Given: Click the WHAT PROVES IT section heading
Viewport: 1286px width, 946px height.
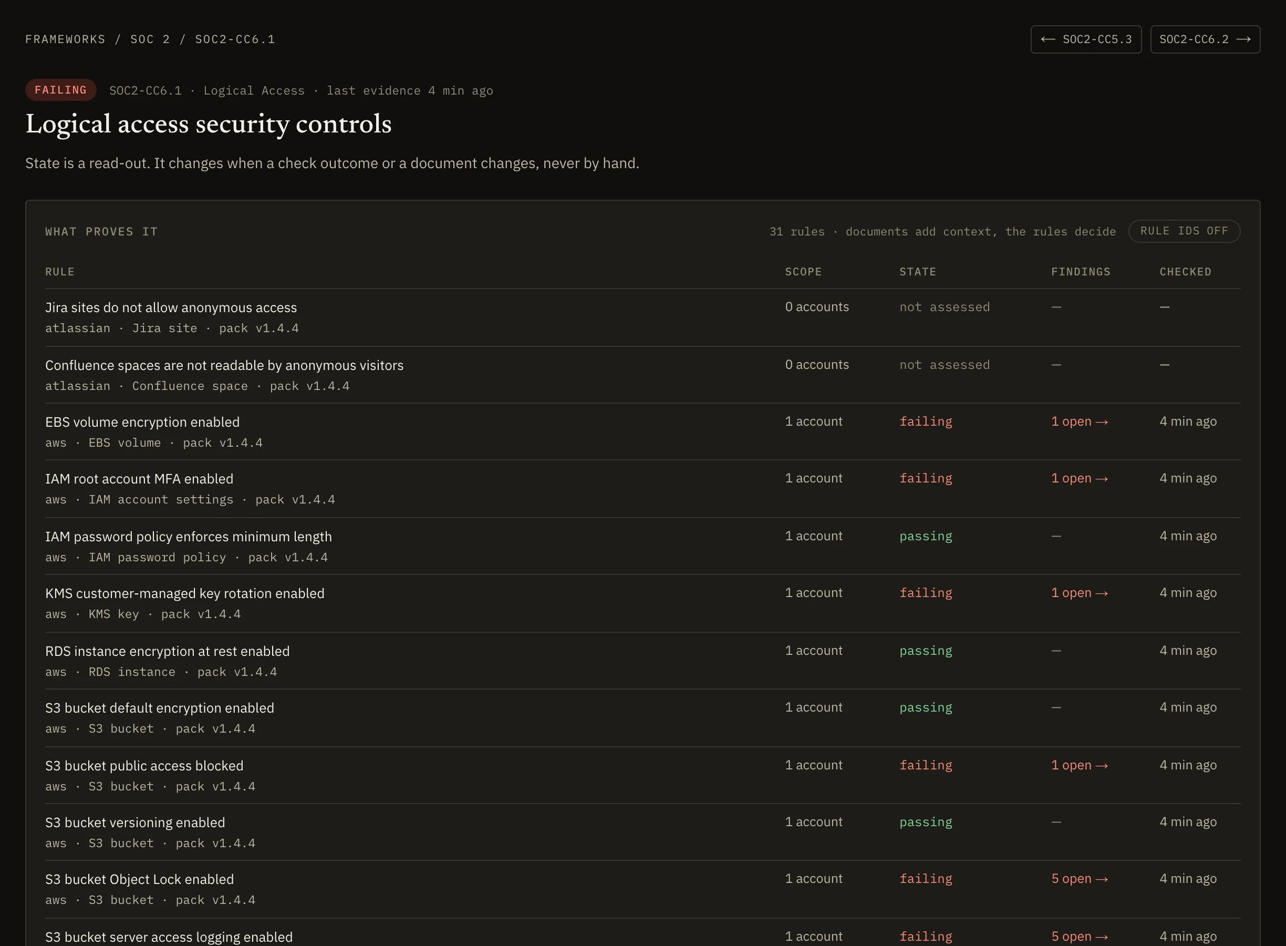Looking at the screenshot, I should pyautogui.click(x=101, y=231).
